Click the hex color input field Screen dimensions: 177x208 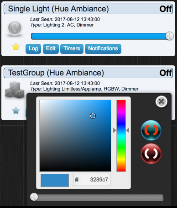pos(95,180)
